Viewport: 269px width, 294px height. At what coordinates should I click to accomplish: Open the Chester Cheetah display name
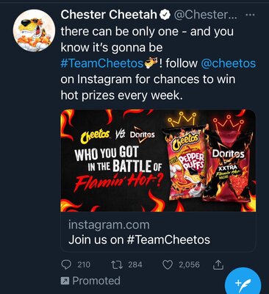(x=109, y=15)
